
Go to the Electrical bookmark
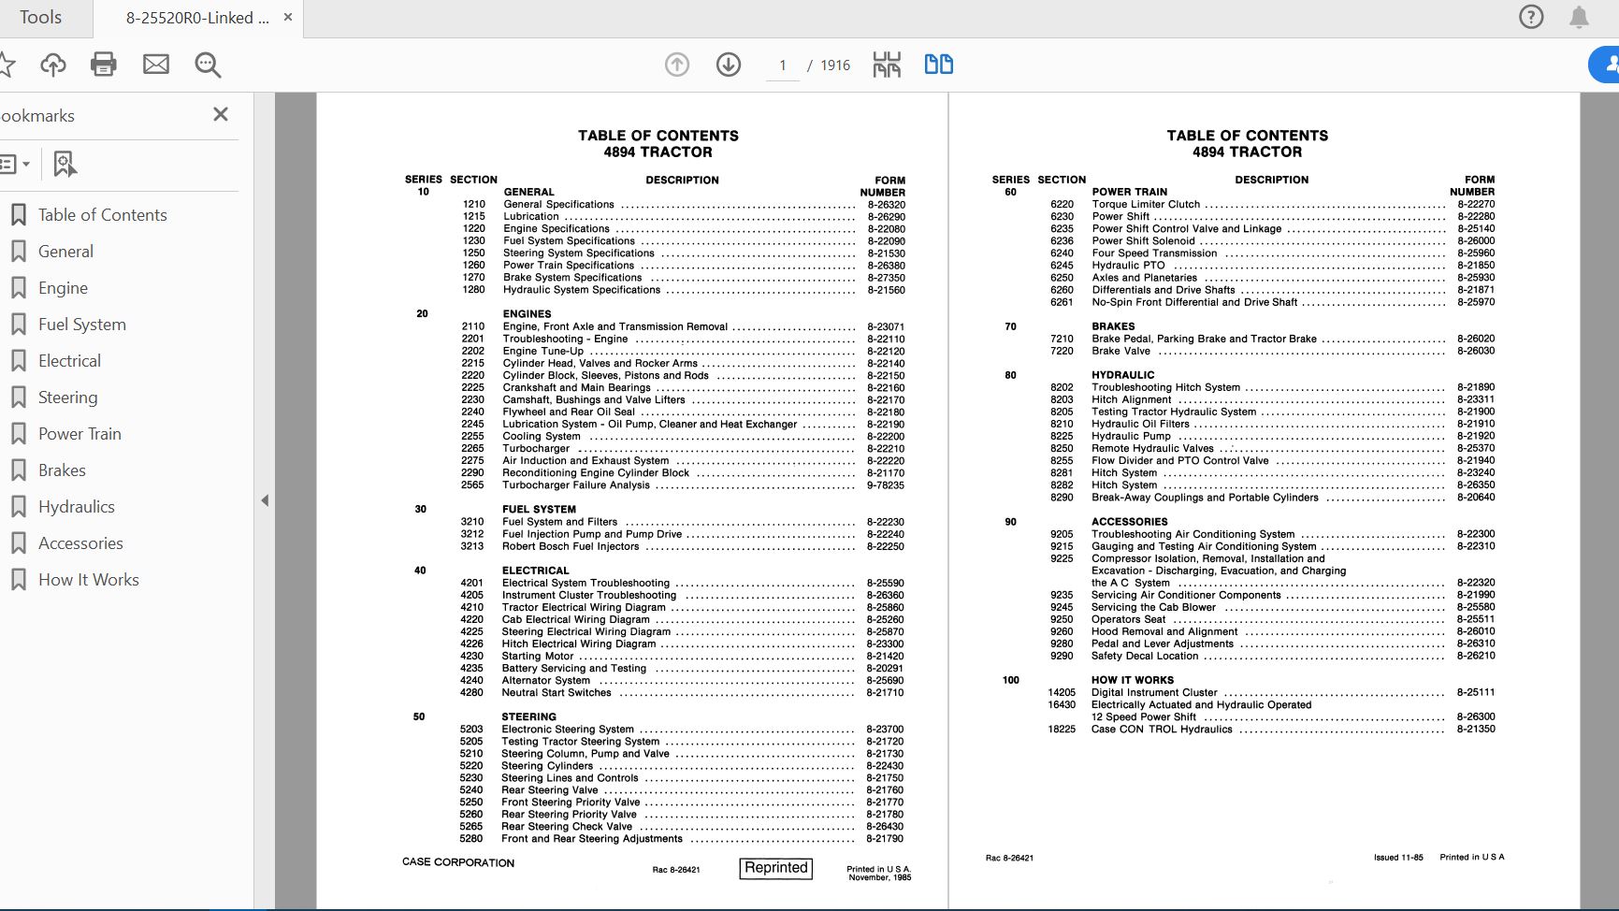[69, 361]
